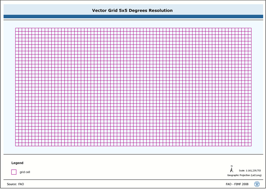
Task: Click the "Source: FAO" text
Action: click(x=16, y=184)
